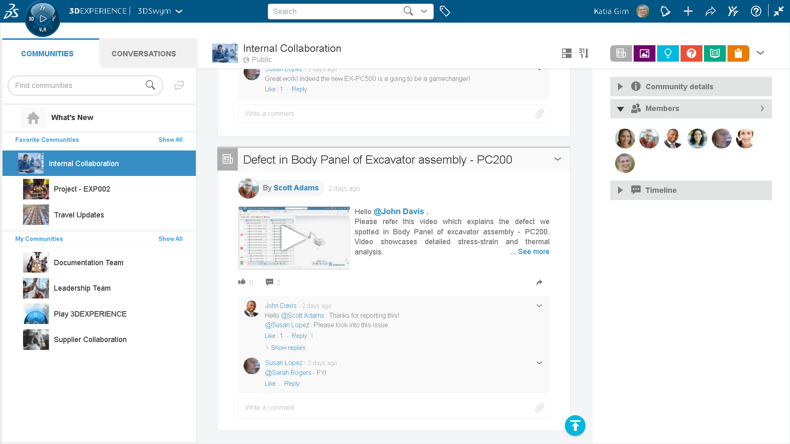Share the defect post via arrow icon
Viewport: 790px width, 444px height.
click(x=539, y=282)
